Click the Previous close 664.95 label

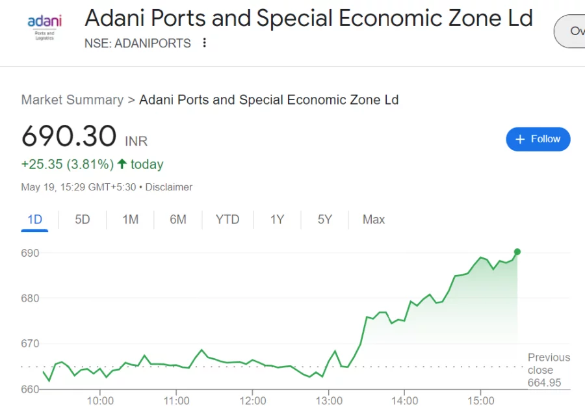coord(549,370)
